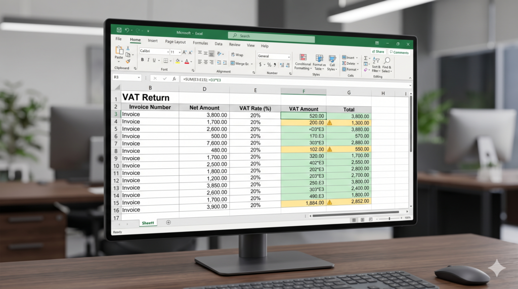Open Sort & Filter menu
This screenshot has width=518, height=289.
[x=376, y=65]
